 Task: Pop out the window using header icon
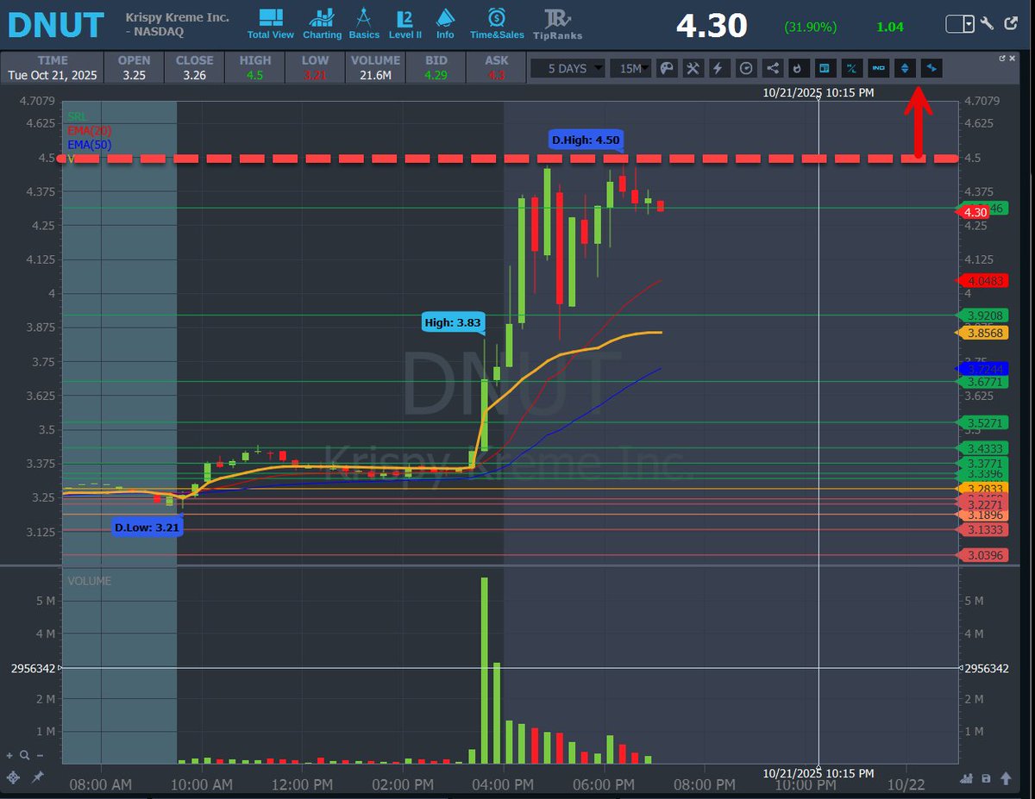click(1010, 25)
